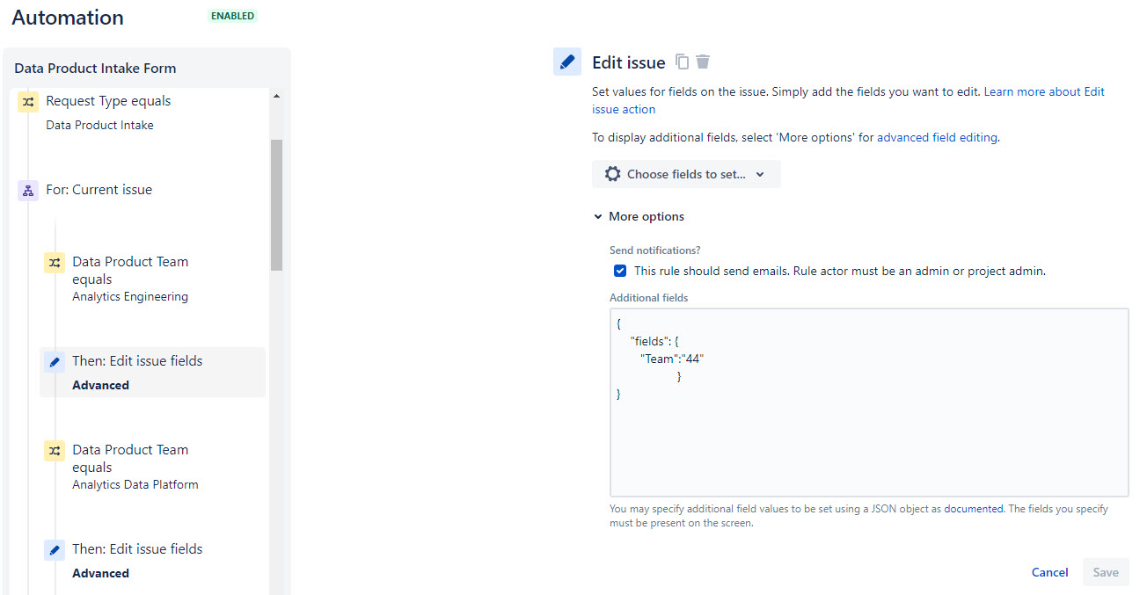Delete the Edit issue component
The height and width of the screenshot is (595, 1147).
tap(703, 62)
